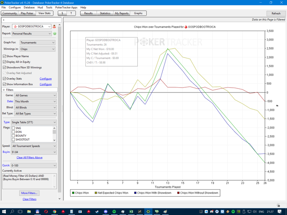Click the volume icon in system tray
Image resolution: width=287 pixels, height=215 pixels.
(x=255, y=212)
